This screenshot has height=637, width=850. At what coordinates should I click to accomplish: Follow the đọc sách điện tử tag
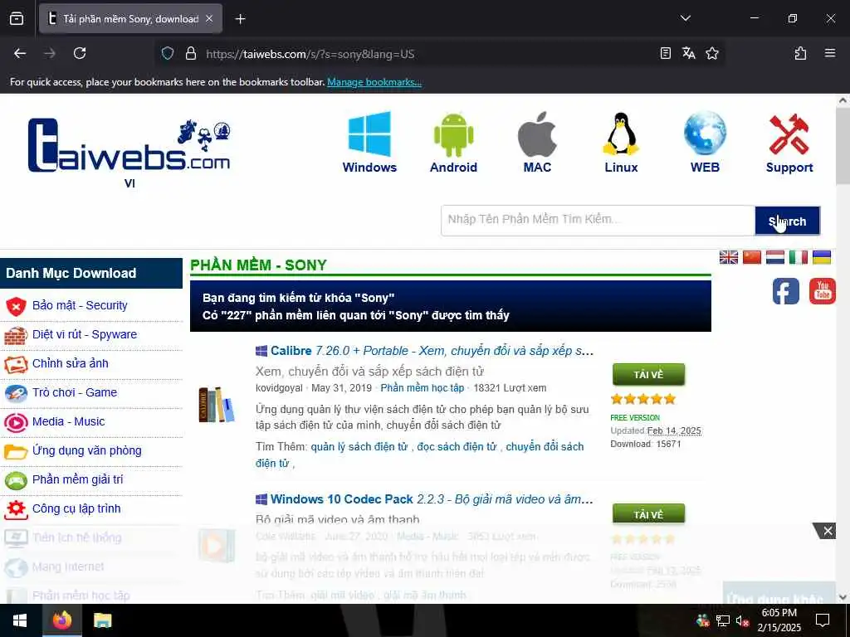(x=457, y=447)
